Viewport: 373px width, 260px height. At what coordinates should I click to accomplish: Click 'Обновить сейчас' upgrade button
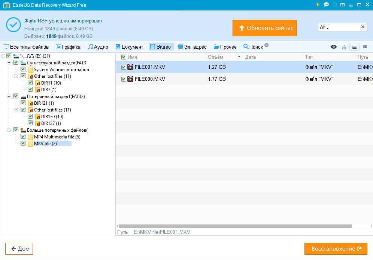[264, 28]
